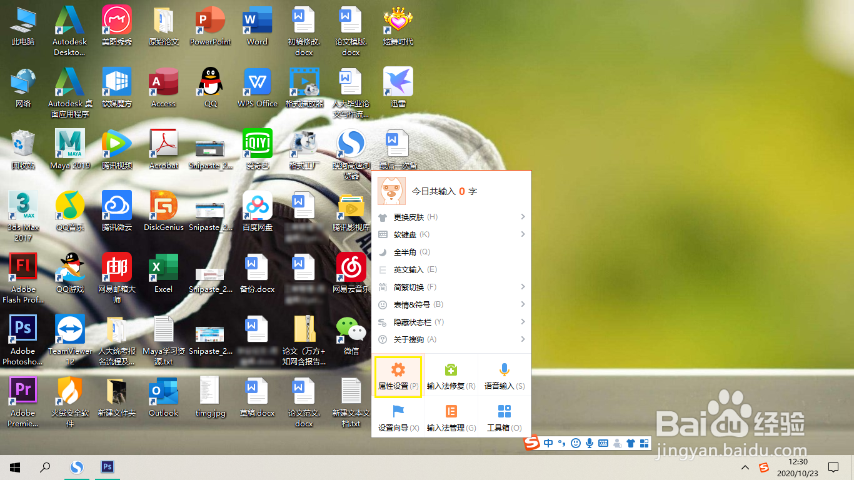
Task: Select the 美图秀秀 desktop icon
Action: (x=117, y=27)
